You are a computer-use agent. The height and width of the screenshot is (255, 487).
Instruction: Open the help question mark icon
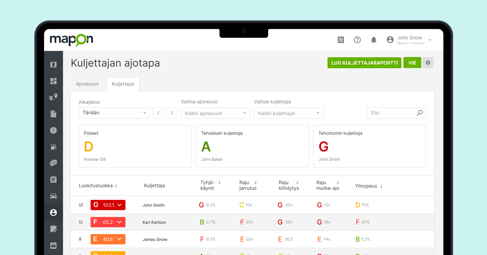click(x=357, y=40)
